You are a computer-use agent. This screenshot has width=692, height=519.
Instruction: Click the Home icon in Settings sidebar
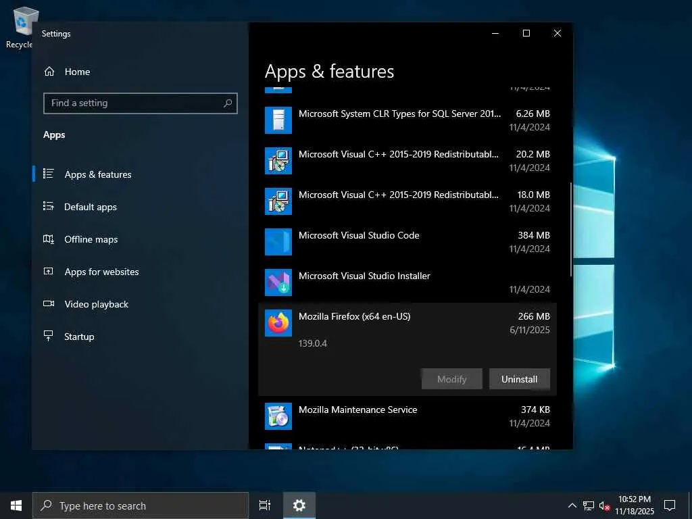[49, 72]
